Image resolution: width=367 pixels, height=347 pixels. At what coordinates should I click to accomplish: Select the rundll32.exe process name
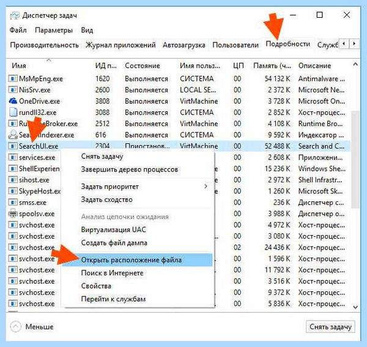pyautogui.click(x=37, y=113)
